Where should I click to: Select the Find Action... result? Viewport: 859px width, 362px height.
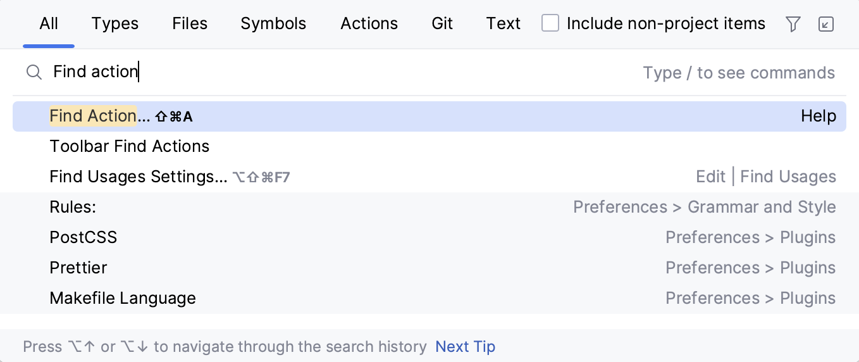click(x=100, y=116)
